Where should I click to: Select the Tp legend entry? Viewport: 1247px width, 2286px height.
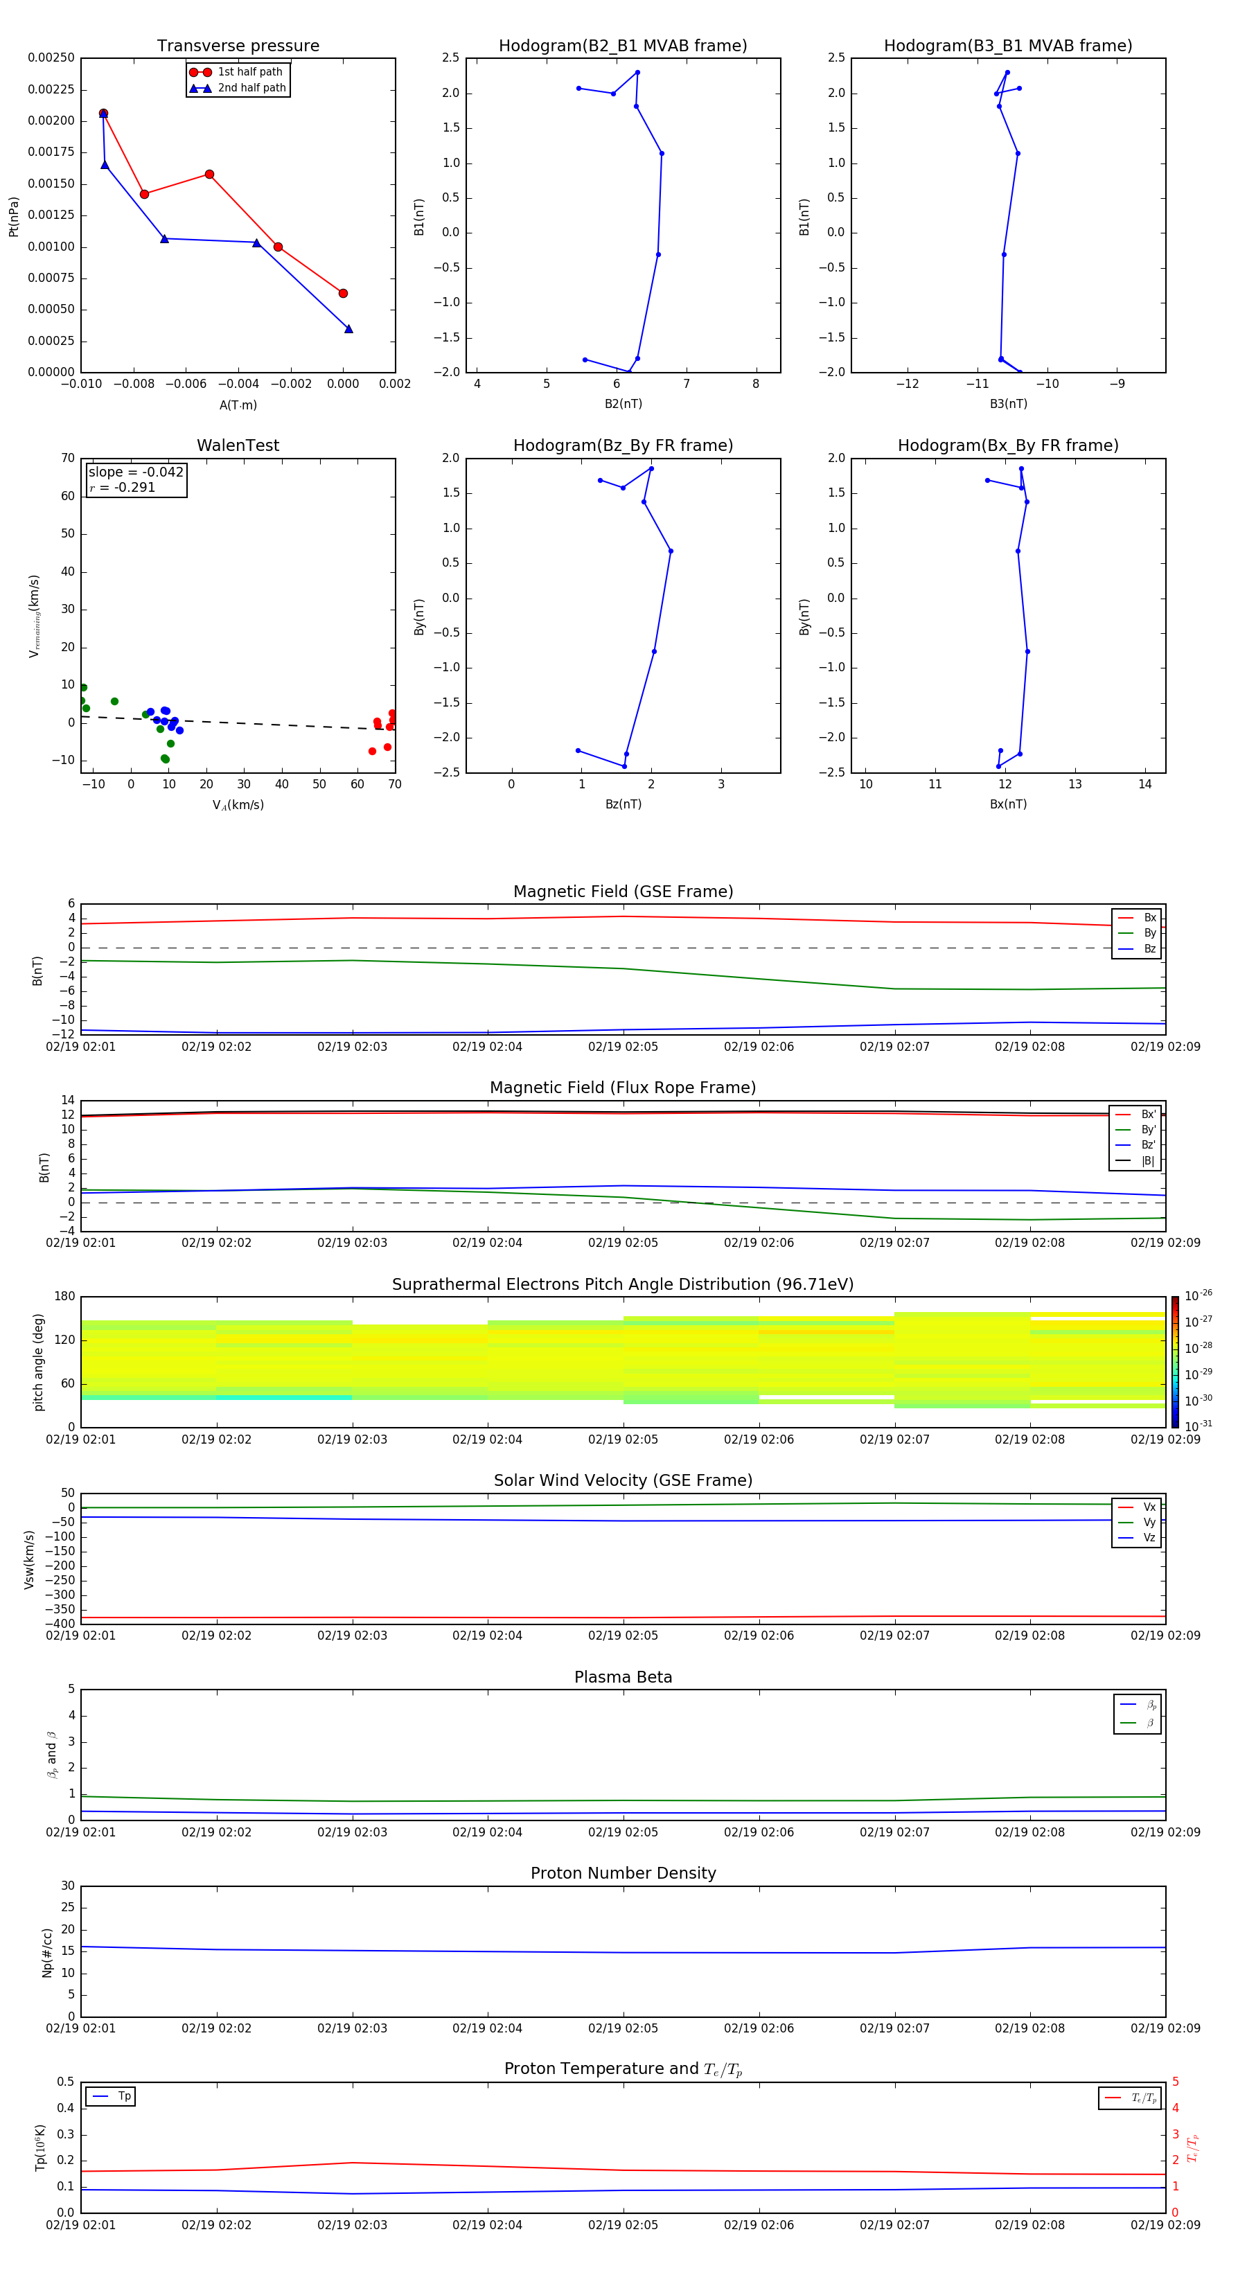[x=112, y=2097]
